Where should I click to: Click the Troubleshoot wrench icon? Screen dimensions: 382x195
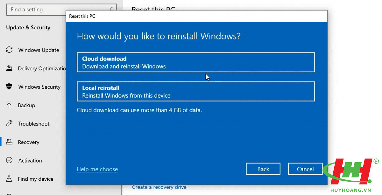[9, 124]
